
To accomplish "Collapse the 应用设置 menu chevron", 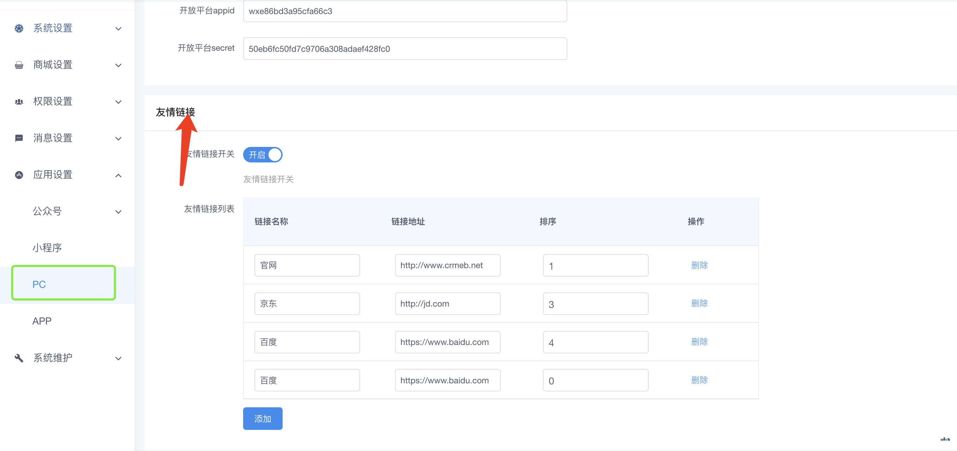I will click(x=118, y=175).
